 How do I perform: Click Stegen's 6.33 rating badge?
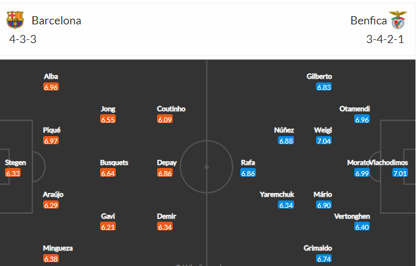coord(13,174)
